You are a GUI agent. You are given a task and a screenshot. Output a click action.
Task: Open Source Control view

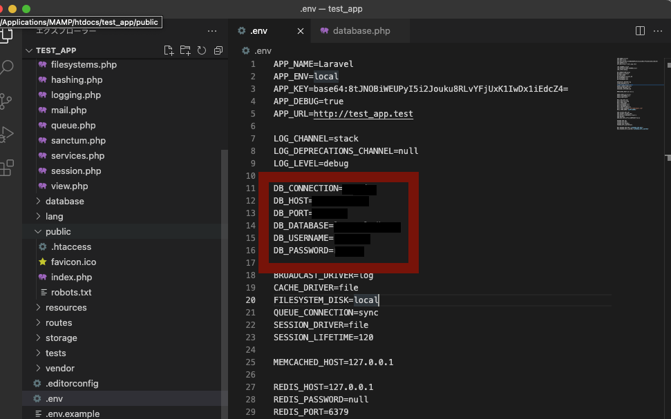pos(6,101)
